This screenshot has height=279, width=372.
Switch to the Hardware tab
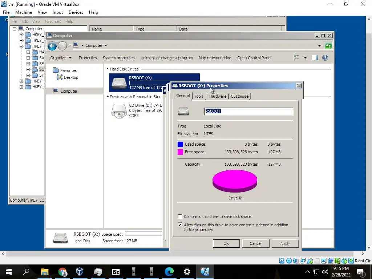(218, 96)
